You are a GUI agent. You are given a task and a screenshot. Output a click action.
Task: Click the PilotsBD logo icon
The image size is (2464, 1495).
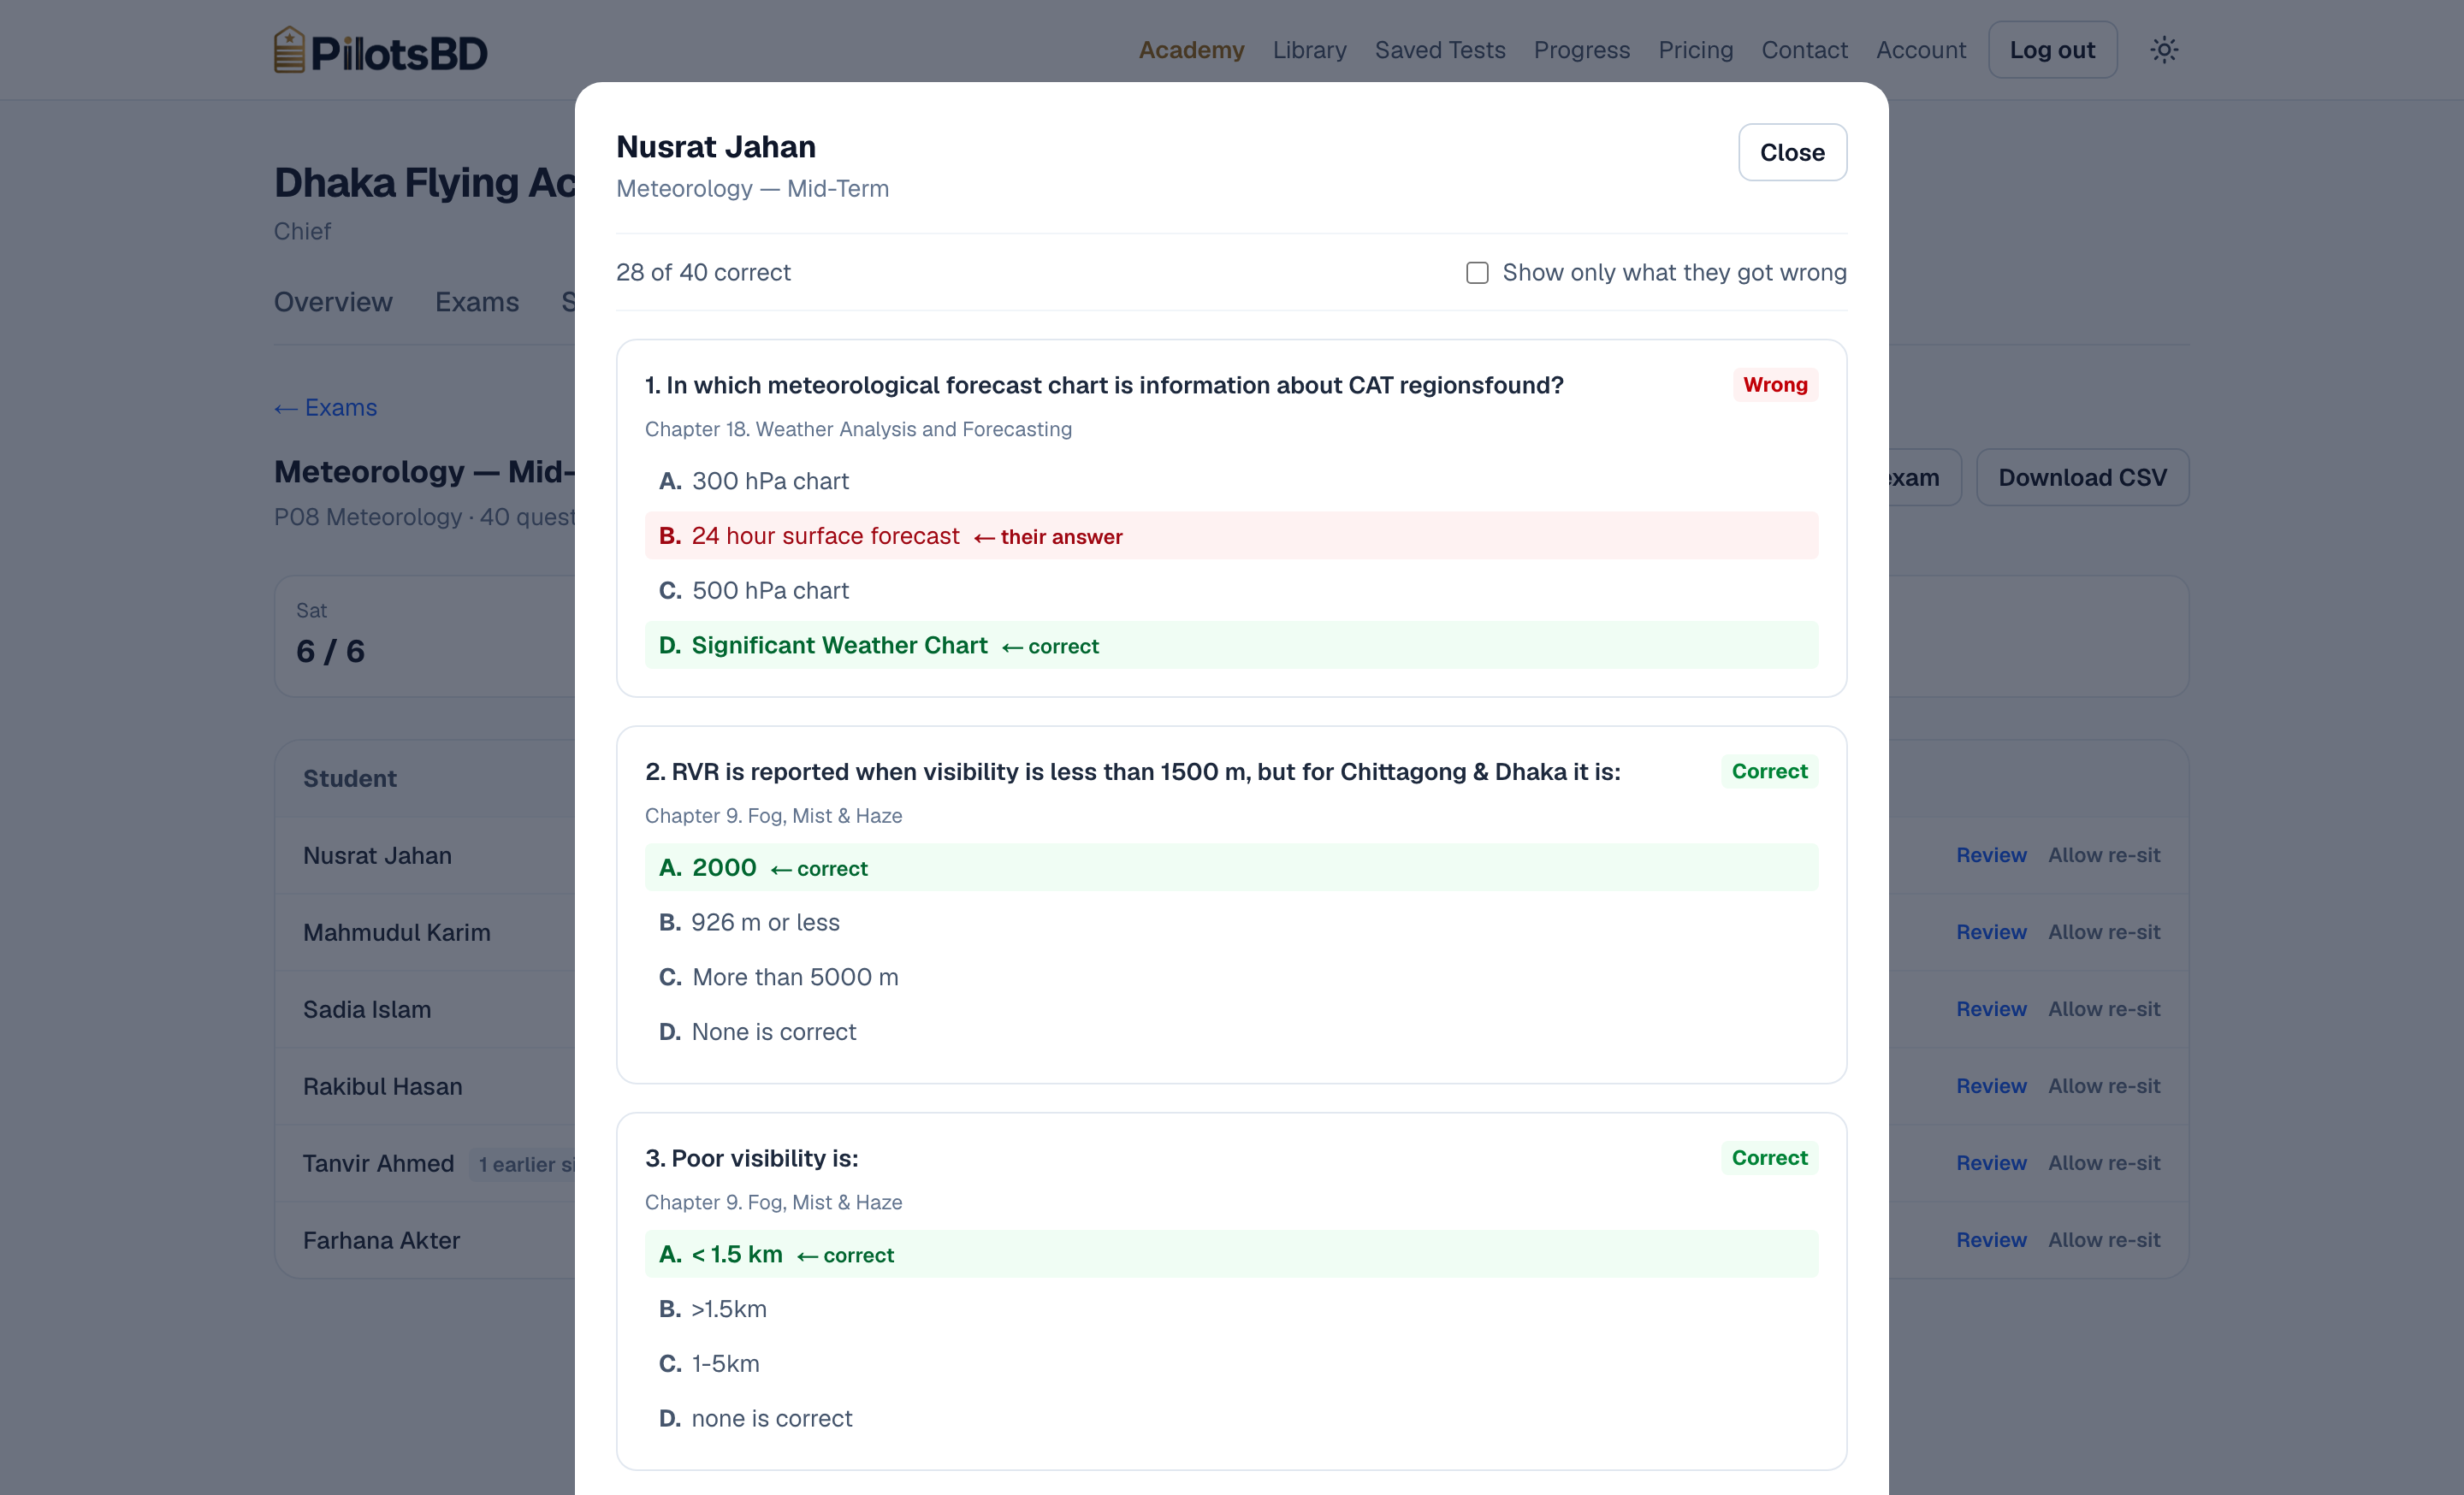pos(289,50)
